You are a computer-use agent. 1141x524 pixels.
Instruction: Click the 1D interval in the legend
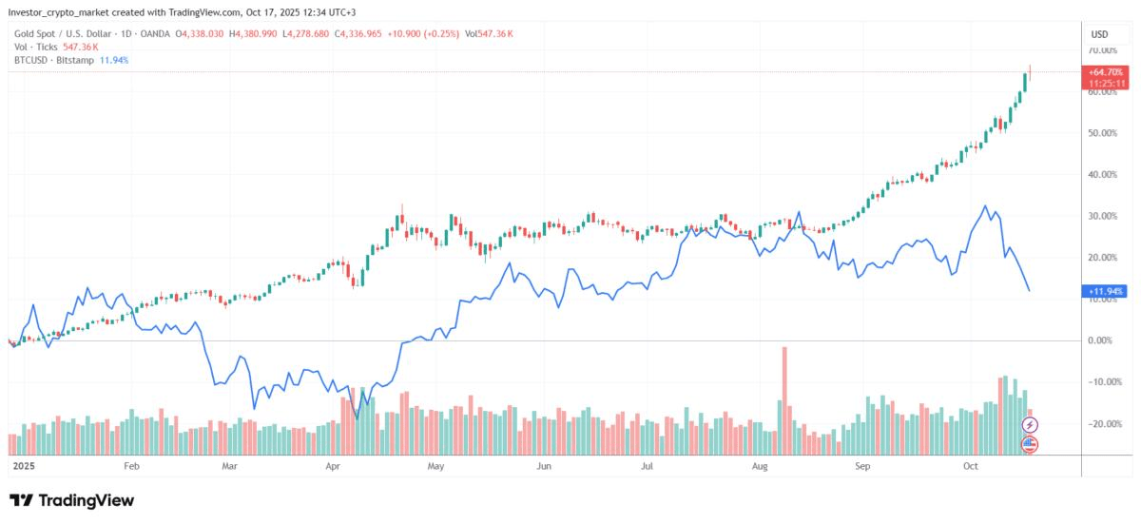point(122,33)
